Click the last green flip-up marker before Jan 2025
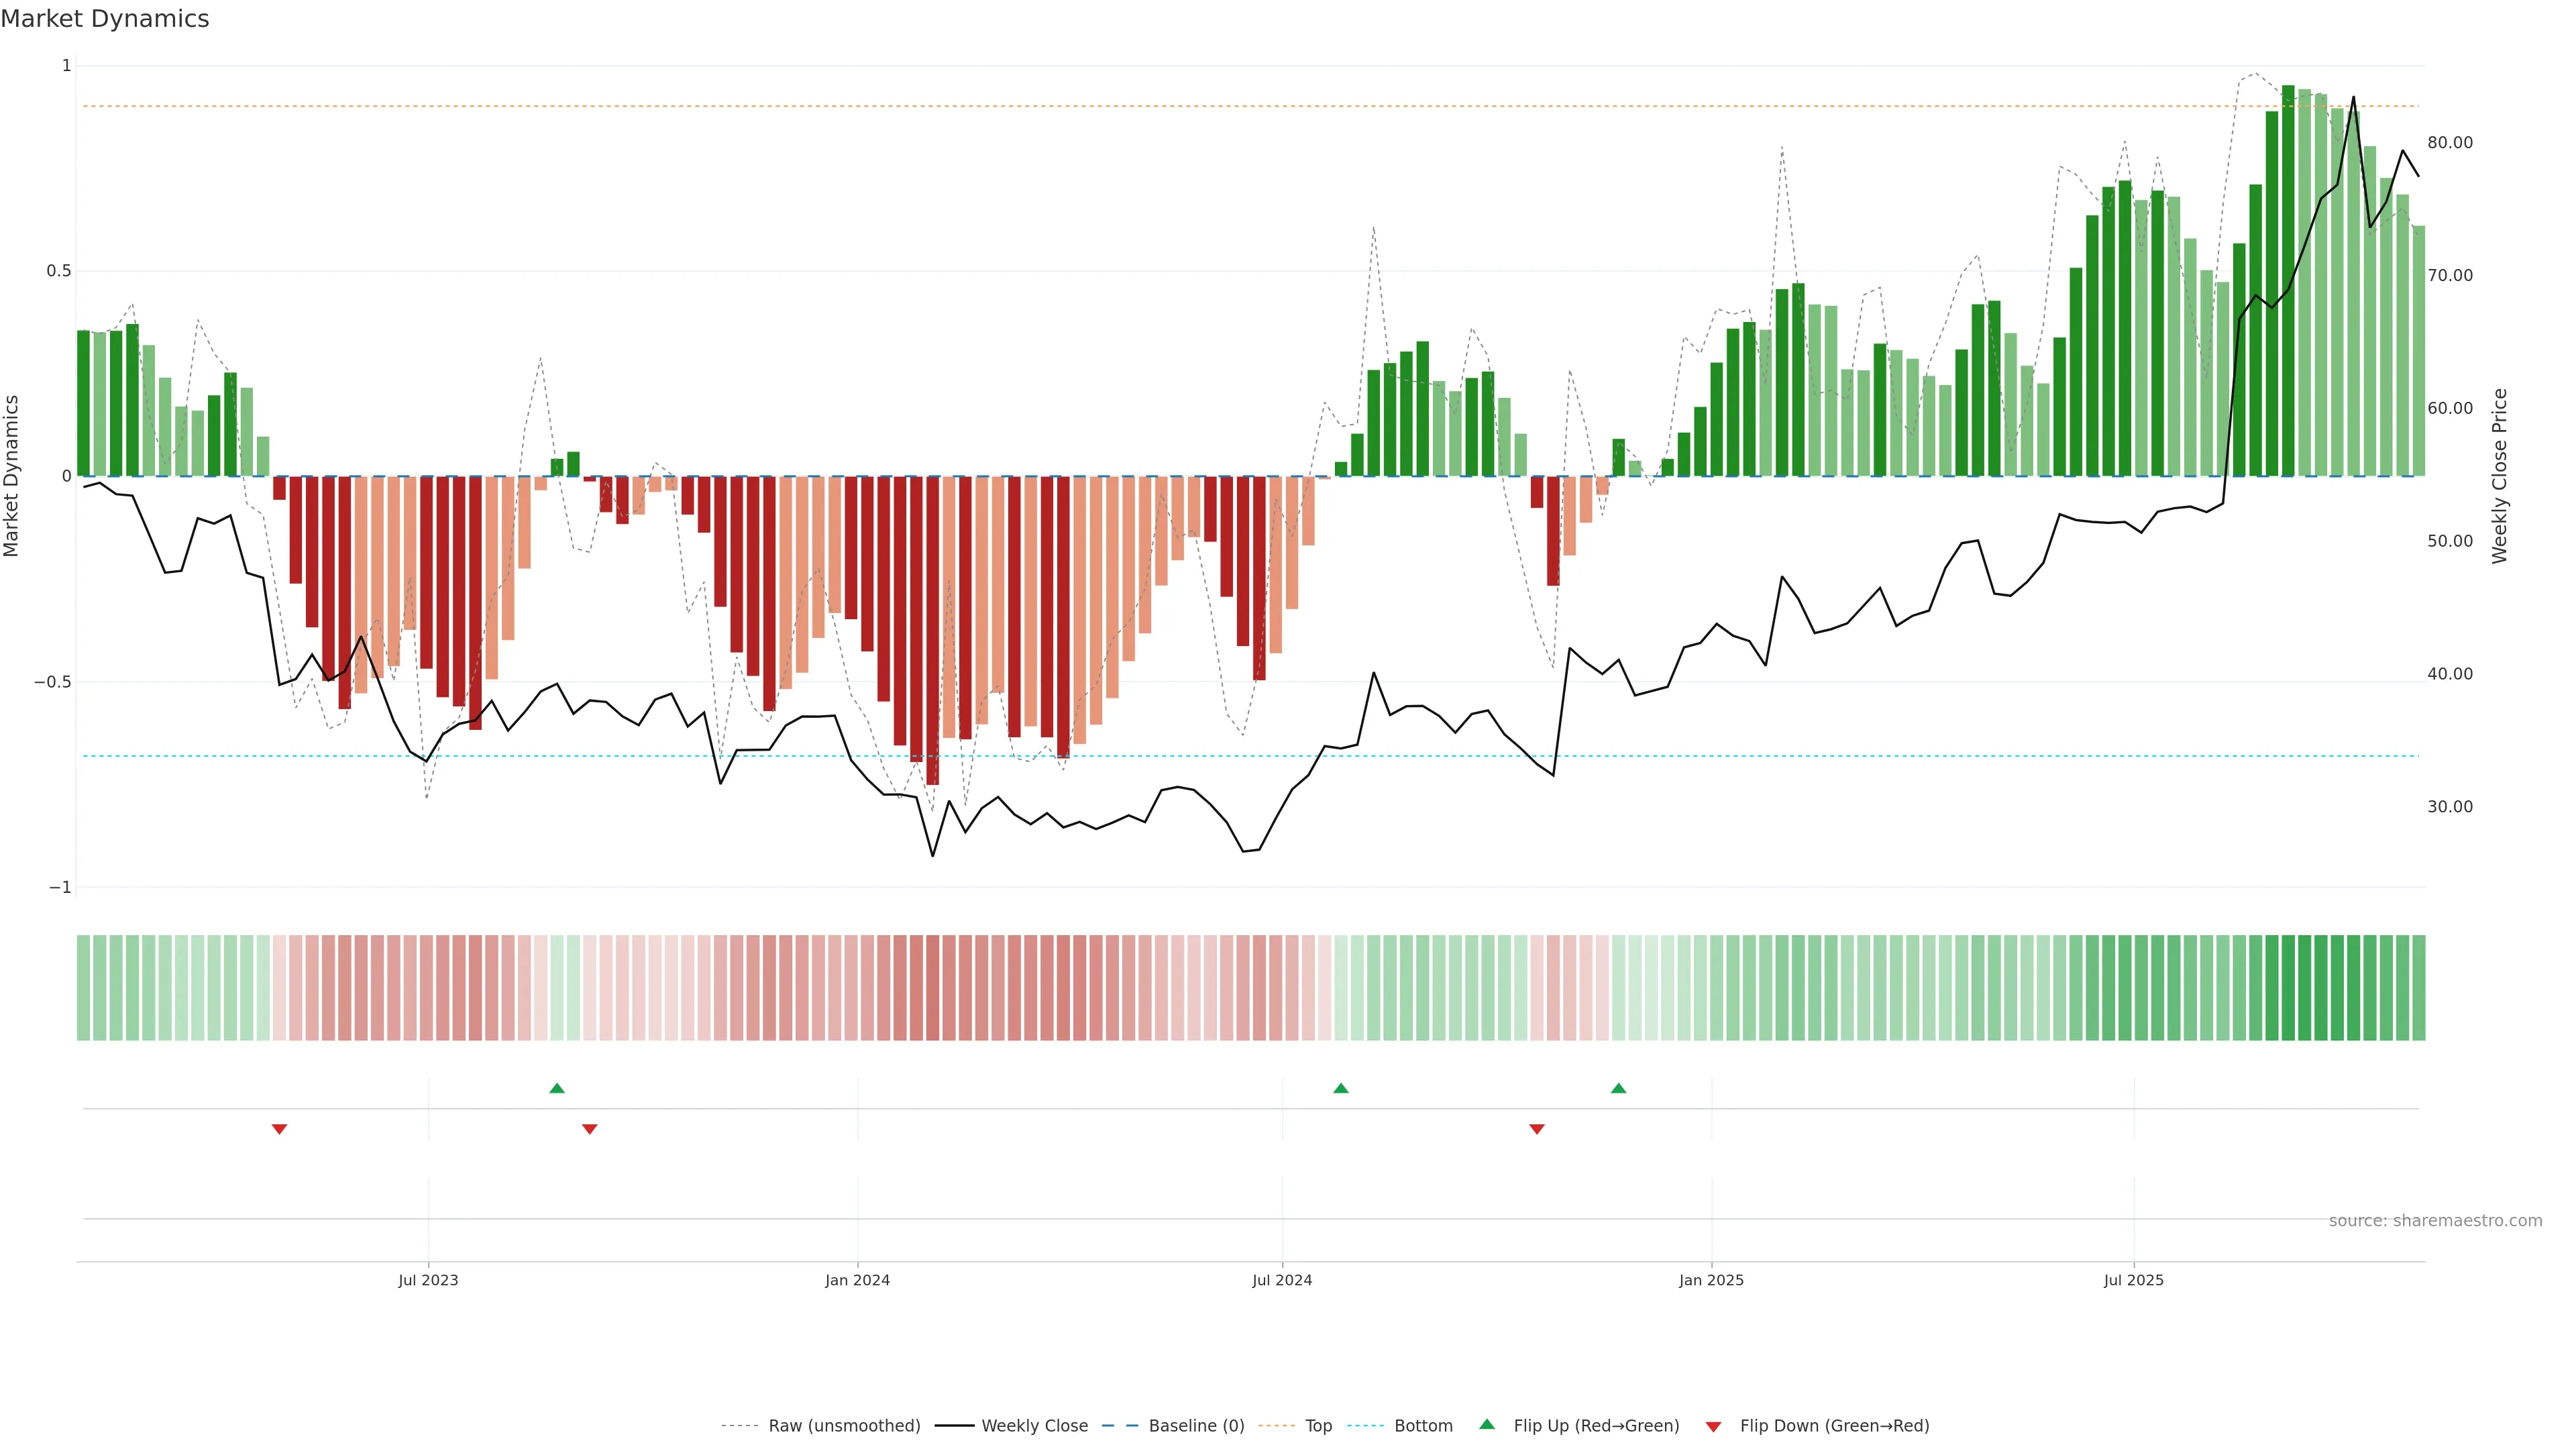 (x=1618, y=1088)
